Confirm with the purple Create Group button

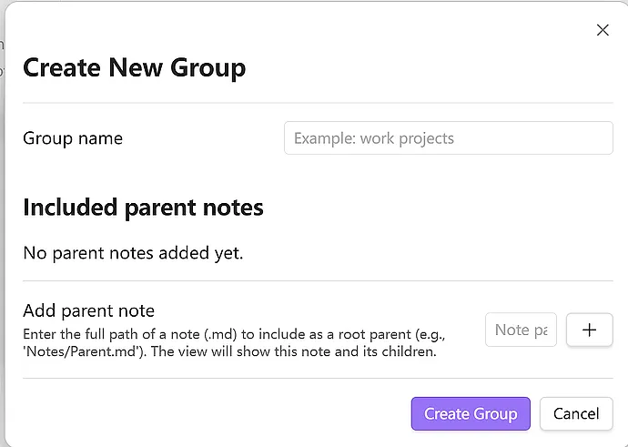470,413
